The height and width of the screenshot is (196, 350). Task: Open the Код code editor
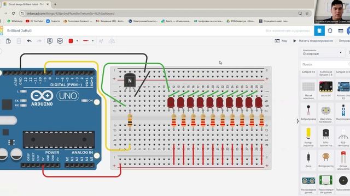click(281, 41)
